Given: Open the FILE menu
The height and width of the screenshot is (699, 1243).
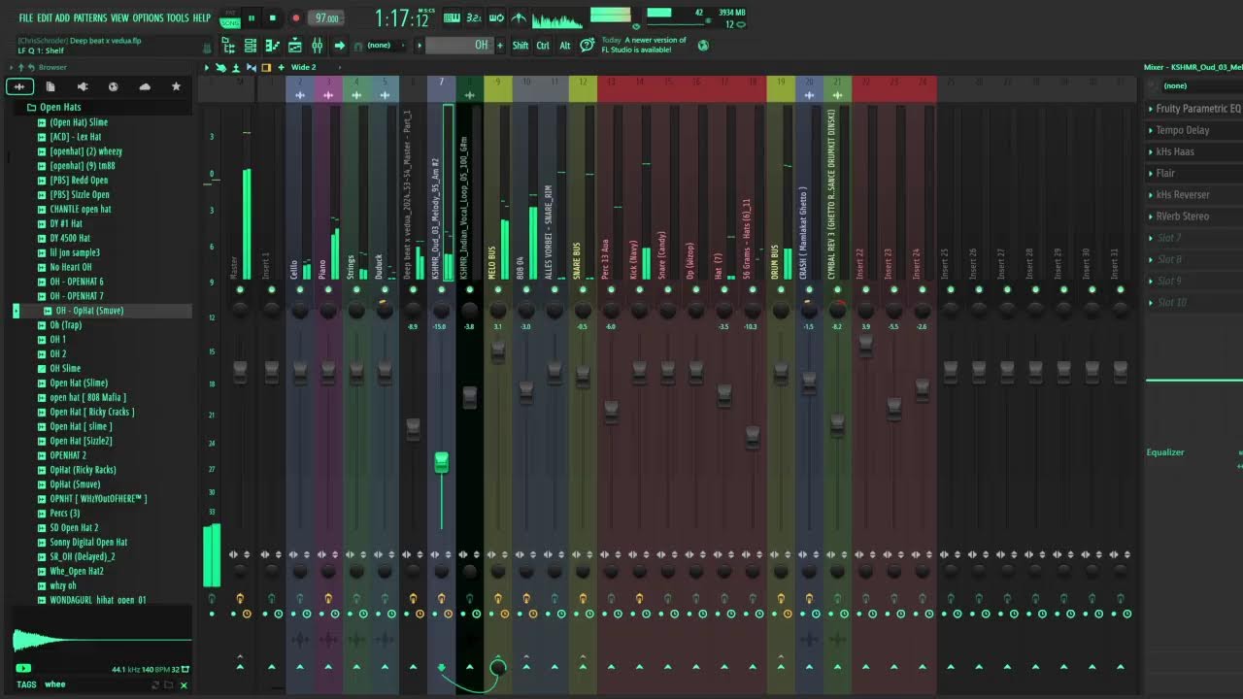Looking at the screenshot, I should (x=26, y=17).
